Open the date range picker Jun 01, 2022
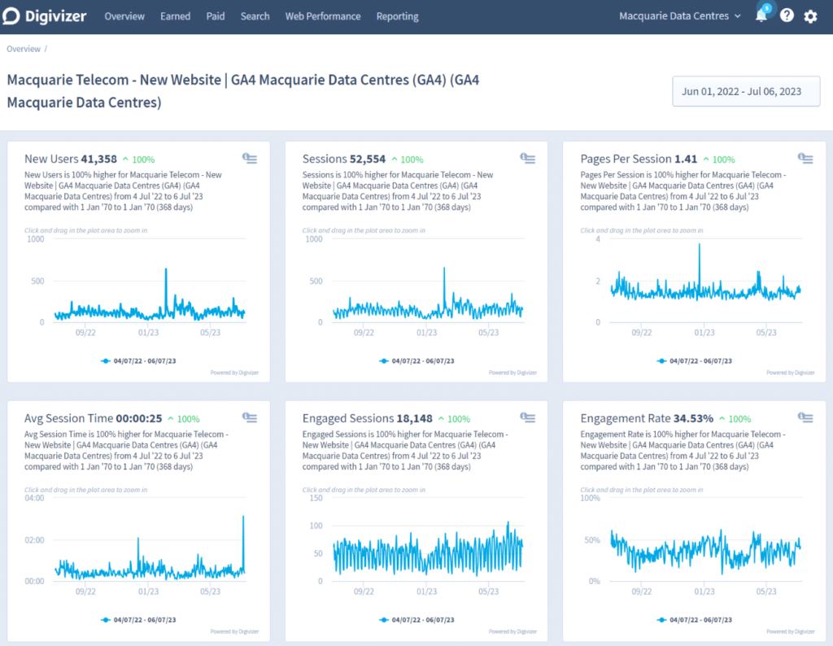Screen dimensions: 833x646 coord(746,91)
